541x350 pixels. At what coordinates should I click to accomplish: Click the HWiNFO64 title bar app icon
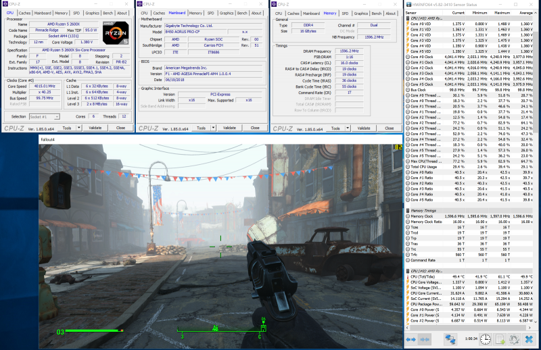tap(408, 5)
